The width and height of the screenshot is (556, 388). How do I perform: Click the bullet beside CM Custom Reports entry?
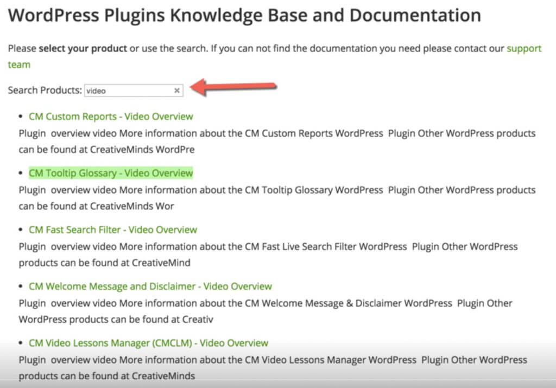pos(21,116)
